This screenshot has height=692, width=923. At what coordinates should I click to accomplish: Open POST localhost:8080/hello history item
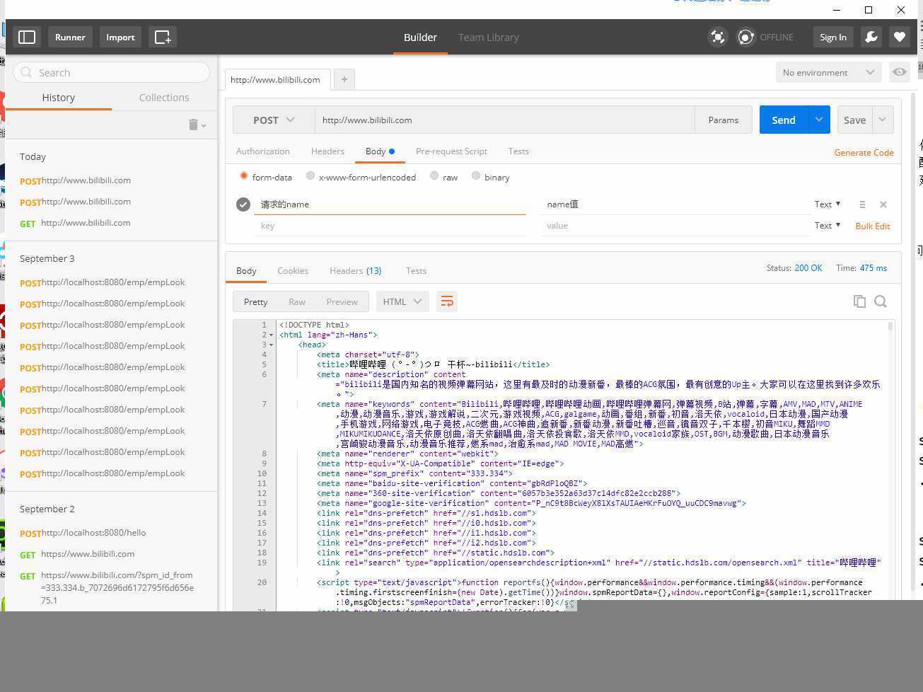coord(83,533)
